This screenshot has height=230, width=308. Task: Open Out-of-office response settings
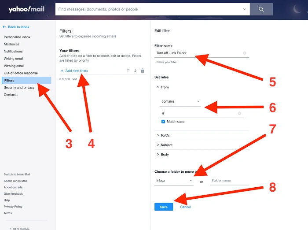tap(21, 73)
